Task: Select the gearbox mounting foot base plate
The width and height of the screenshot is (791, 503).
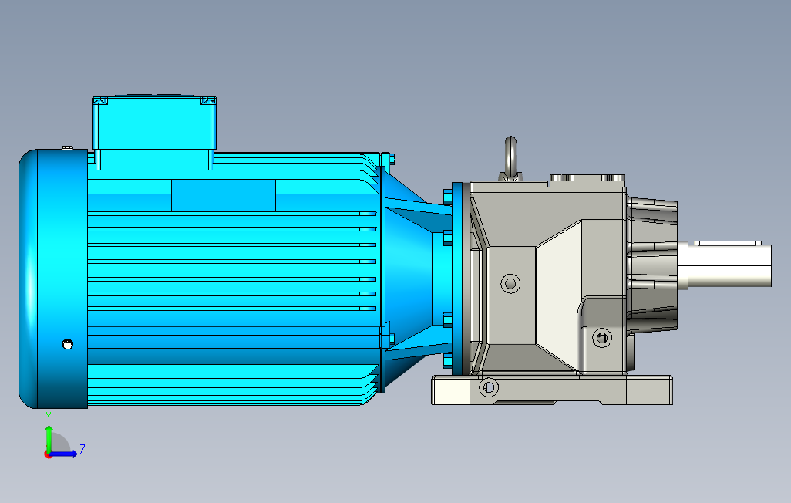Action: click(552, 390)
